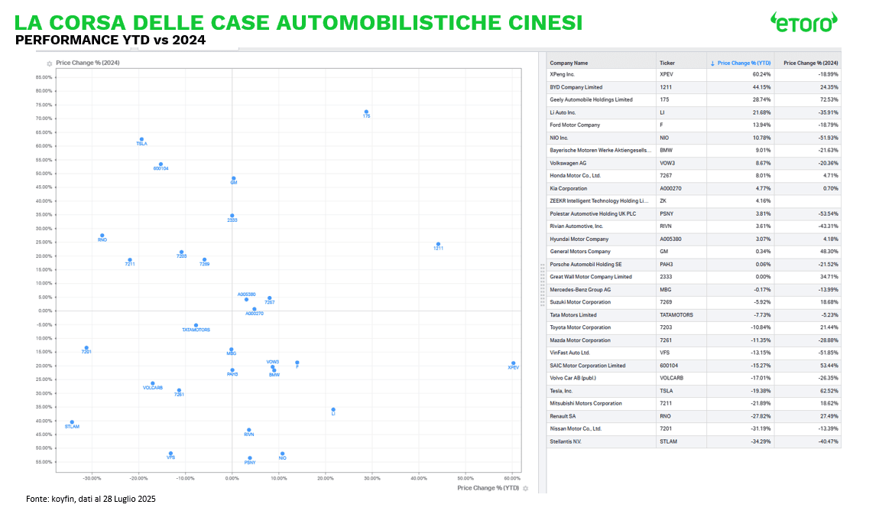Select 'Volkswagen AG' row
The width and height of the screenshot is (879, 511).
(x=693, y=163)
